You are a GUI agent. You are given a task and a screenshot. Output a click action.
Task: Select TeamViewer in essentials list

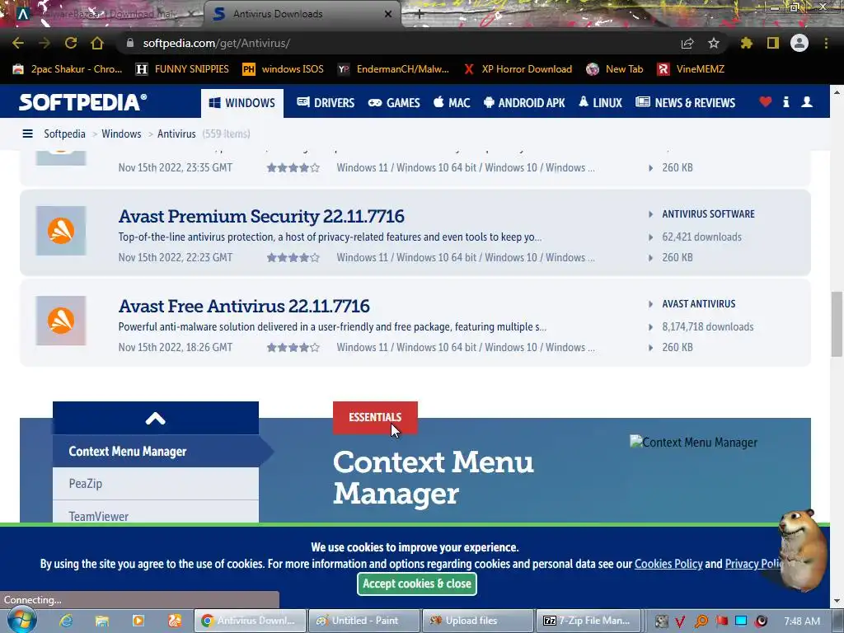tap(156, 514)
